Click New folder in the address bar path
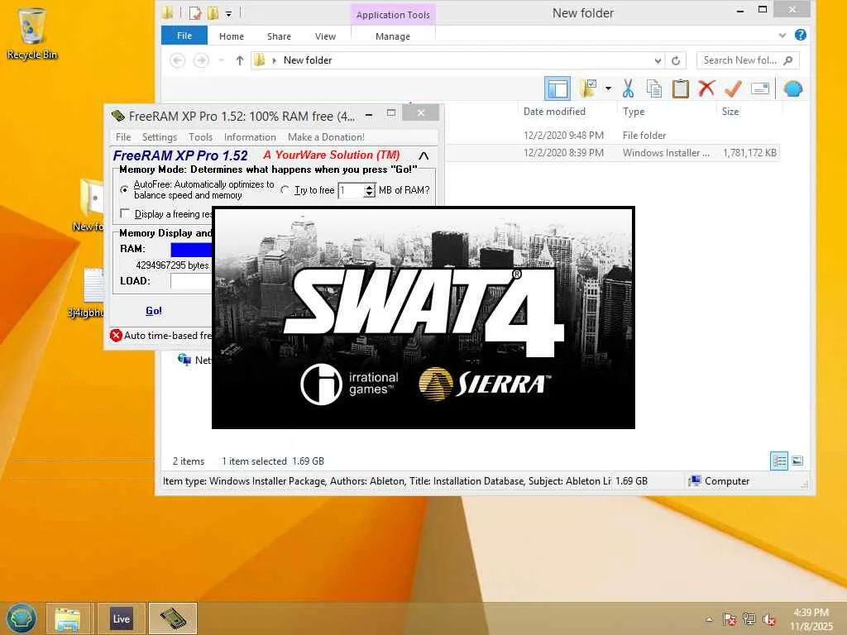This screenshot has height=635, width=847. point(308,60)
